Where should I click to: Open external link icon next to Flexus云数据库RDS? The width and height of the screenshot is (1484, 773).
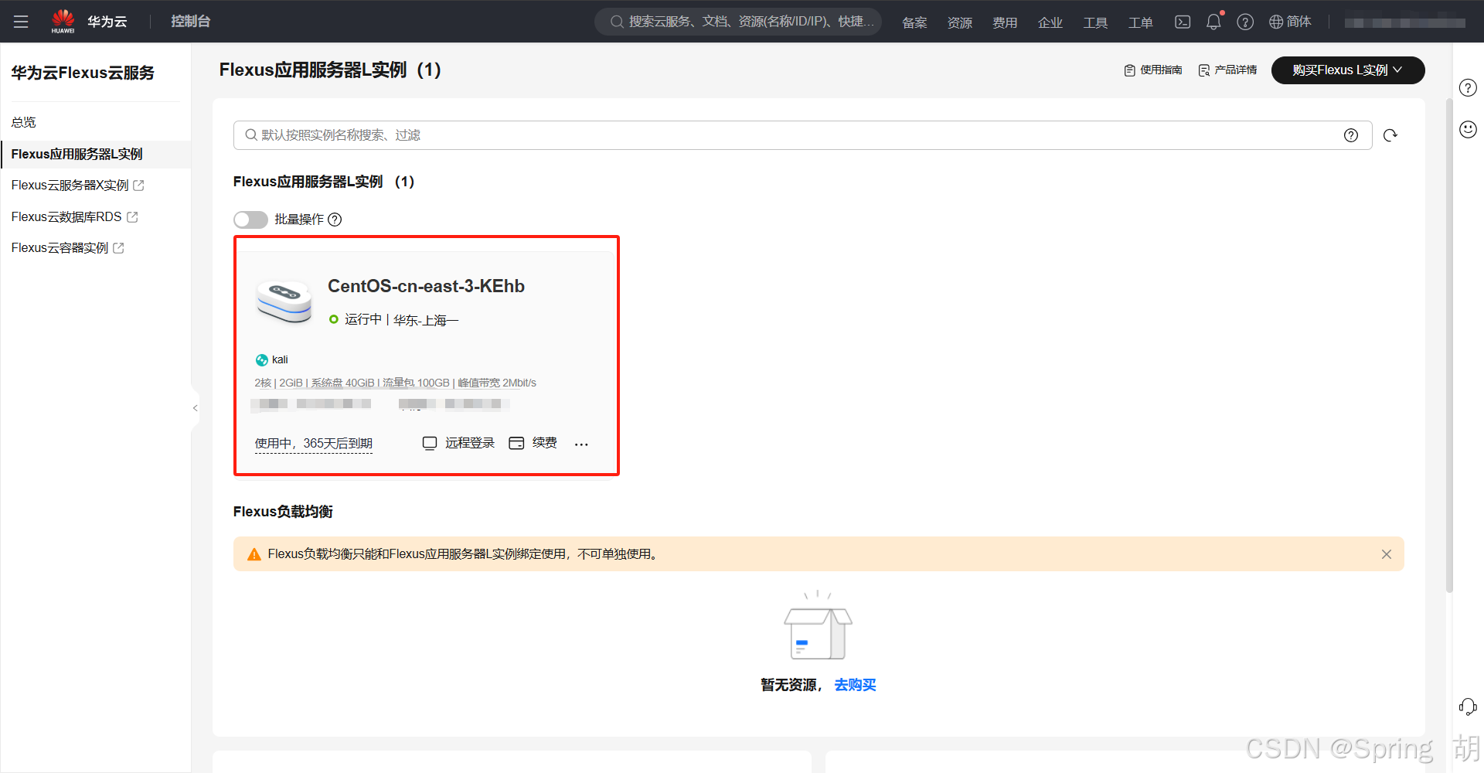(x=132, y=217)
